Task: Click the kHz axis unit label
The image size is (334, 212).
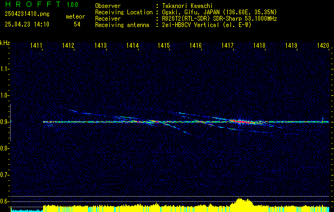Action: (x=5, y=43)
